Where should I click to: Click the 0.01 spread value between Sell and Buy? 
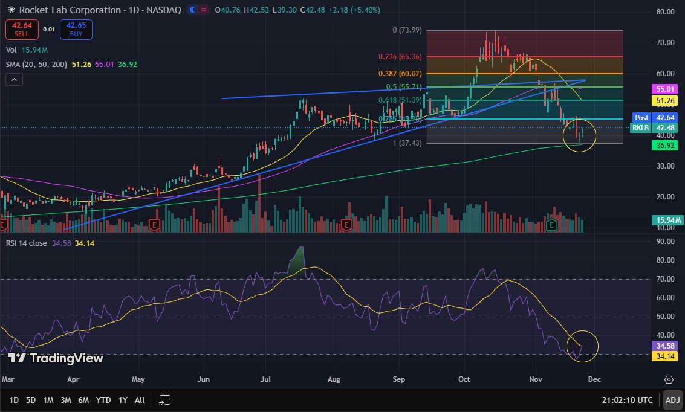tap(49, 29)
